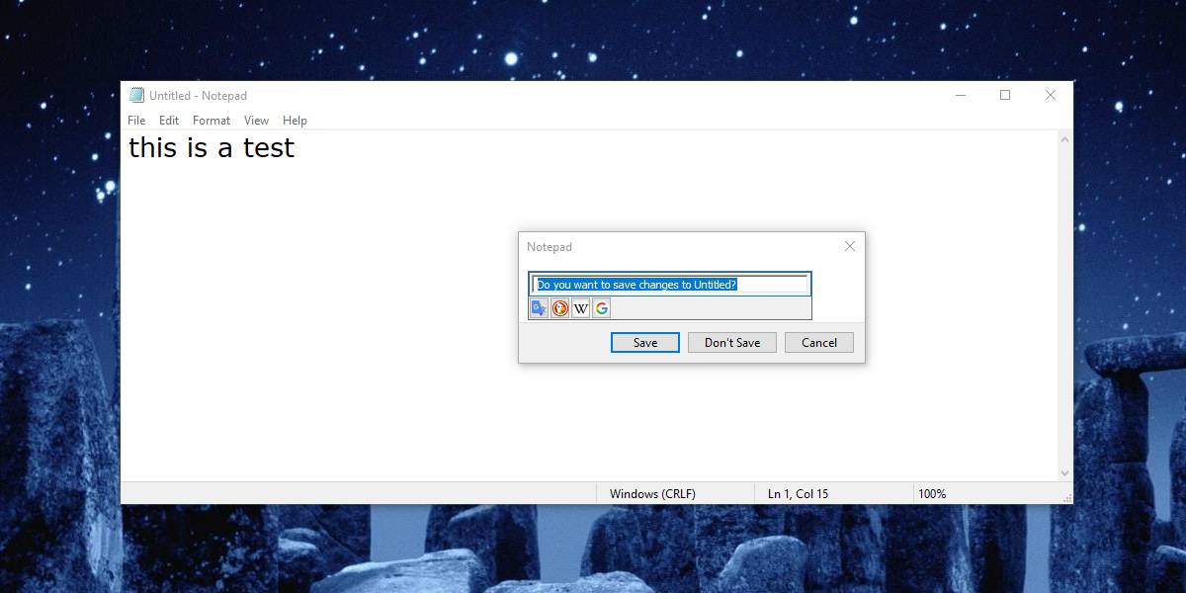Click the Google search icon
The height and width of the screenshot is (593, 1186).
coord(601,308)
